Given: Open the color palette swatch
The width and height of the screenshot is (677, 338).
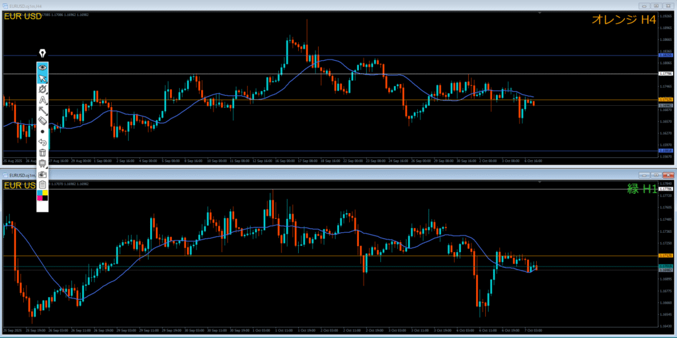Looking at the screenshot, I should coord(43,196).
